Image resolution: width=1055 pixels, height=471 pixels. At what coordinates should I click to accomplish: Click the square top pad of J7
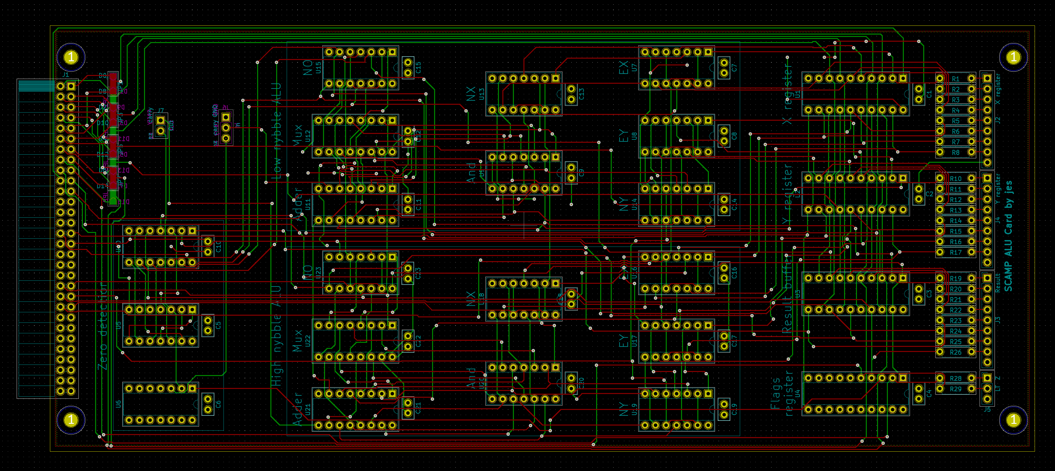point(161,120)
